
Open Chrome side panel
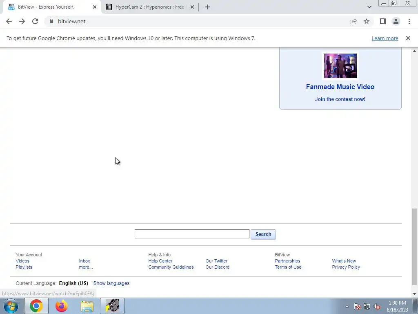point(383,21)
